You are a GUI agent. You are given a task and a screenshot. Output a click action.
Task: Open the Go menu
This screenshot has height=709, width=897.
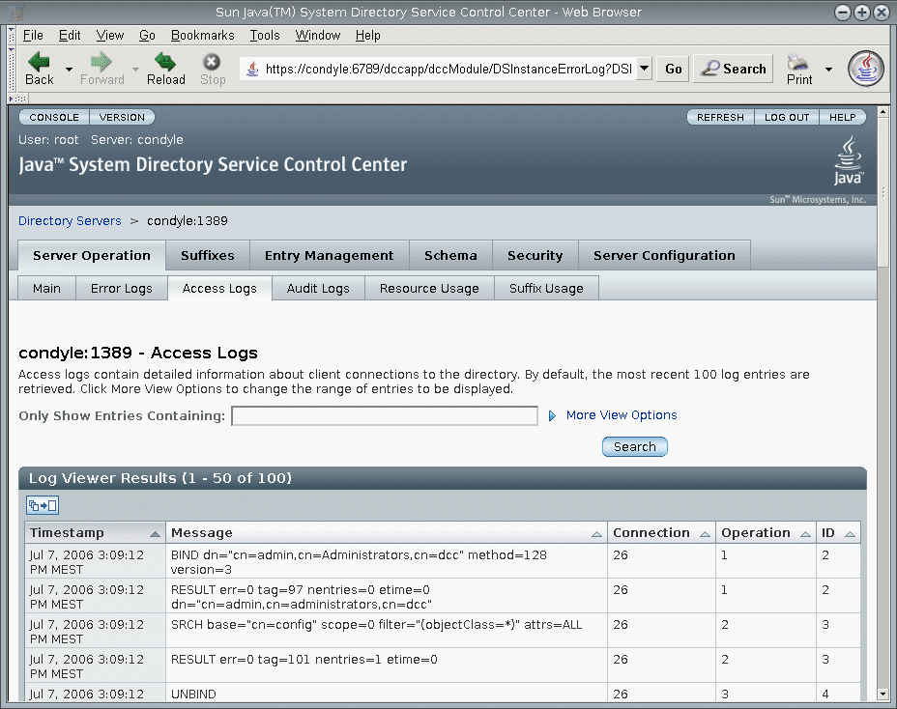[147, 36]
